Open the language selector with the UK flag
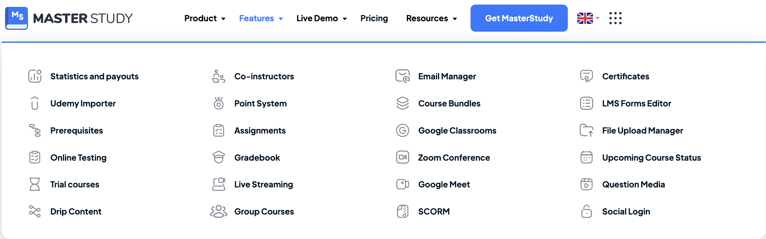This screenshot has width=766, height=239. 586,18
